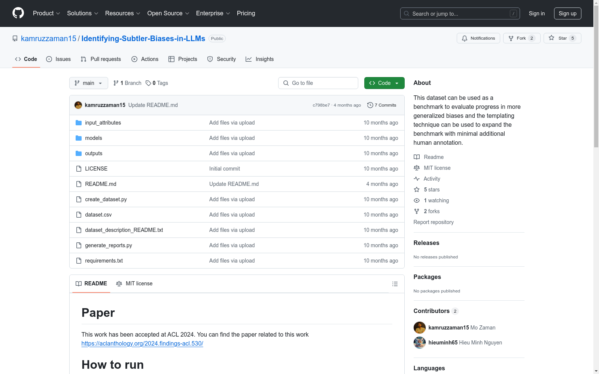Open kamruzzaman15 owner profile link

49,39
